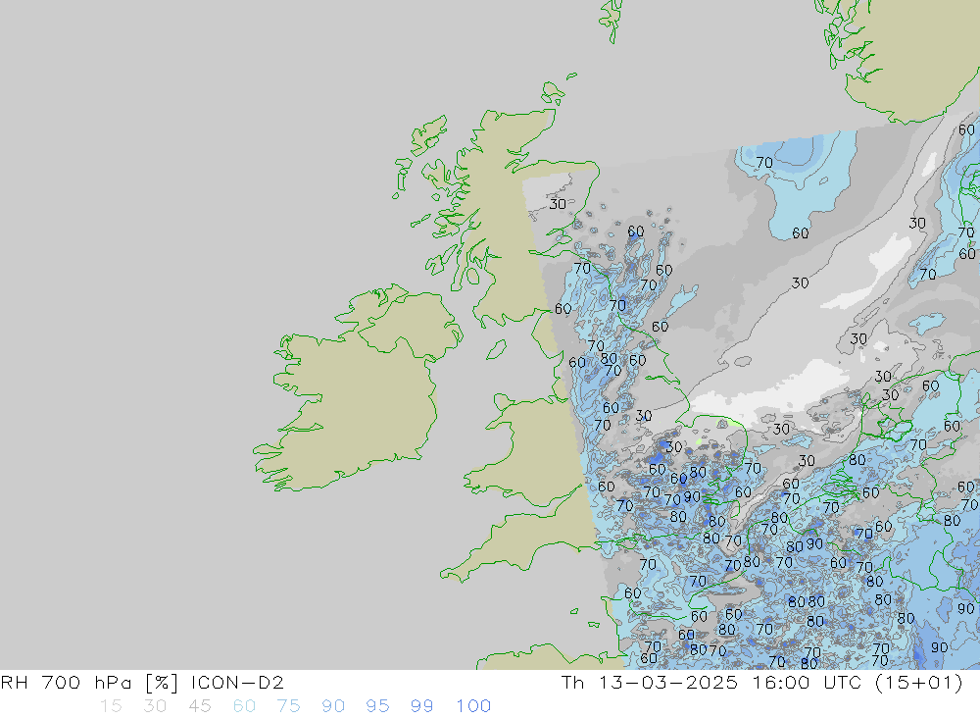Select the '30' value in the bottom legend scale

coord(155,706)
